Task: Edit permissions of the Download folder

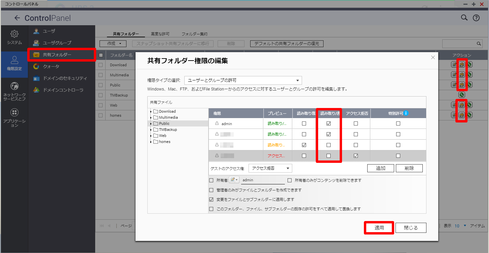Action: click(462, 65)
